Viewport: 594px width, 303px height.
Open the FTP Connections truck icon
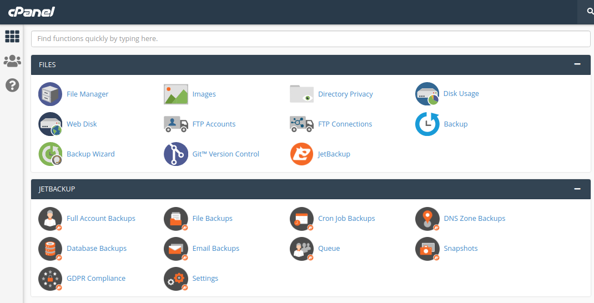301,124
